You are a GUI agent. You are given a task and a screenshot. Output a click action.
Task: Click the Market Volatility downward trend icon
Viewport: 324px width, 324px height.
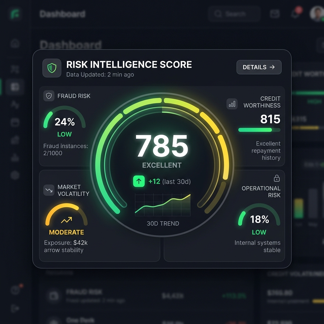pyautogui.click(x=49, y=190)
